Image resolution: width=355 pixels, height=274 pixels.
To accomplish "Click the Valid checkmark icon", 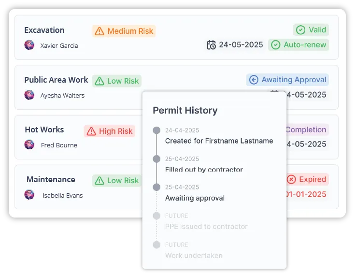I will [300, 30].
